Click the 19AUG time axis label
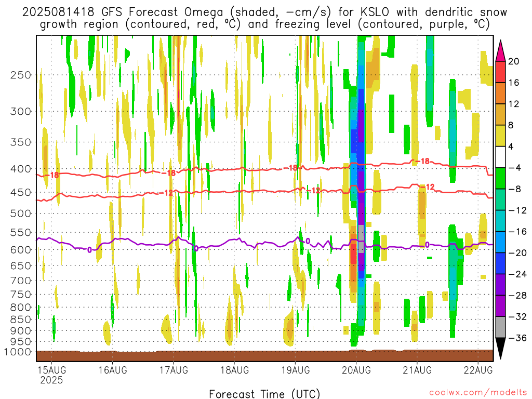The height and width of the screenshot is (399, 532). [296, 370]
